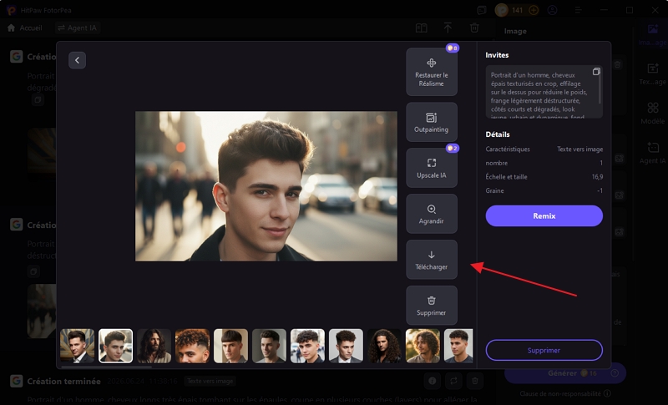Click the plus icon to add credits
Viewport: 668px width, 405px height.
click(534, 10)
